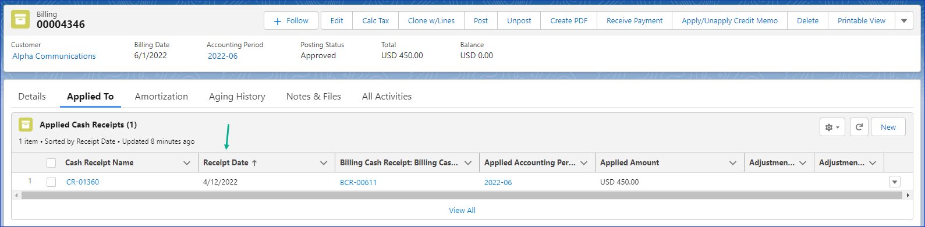The width and height of the screenshot is (925, 227).
Task: Click the Calc Tax button
Action: 375,20
